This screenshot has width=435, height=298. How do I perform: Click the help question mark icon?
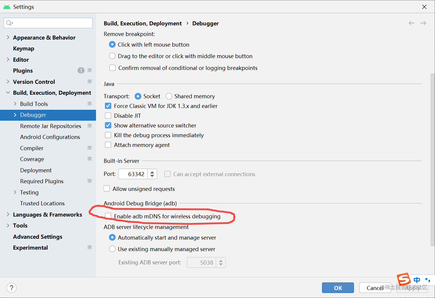pos(12,288)
